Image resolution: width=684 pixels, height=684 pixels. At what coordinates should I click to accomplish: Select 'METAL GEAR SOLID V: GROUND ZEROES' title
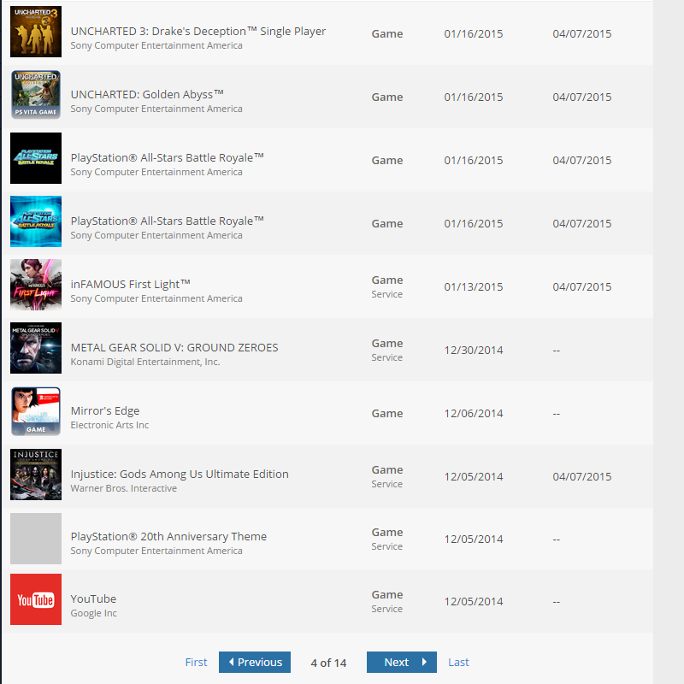coord(174,348)
